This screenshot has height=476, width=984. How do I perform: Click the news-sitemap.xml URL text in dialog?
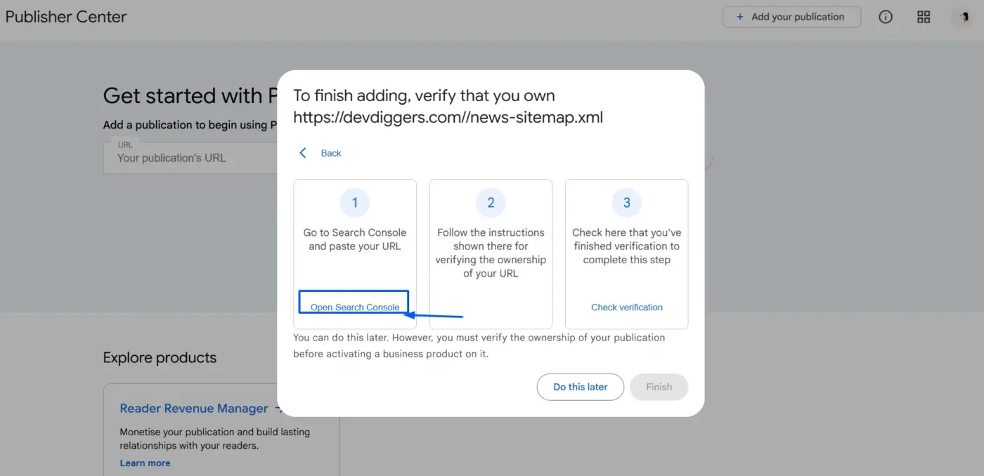[x=448, y=117]
